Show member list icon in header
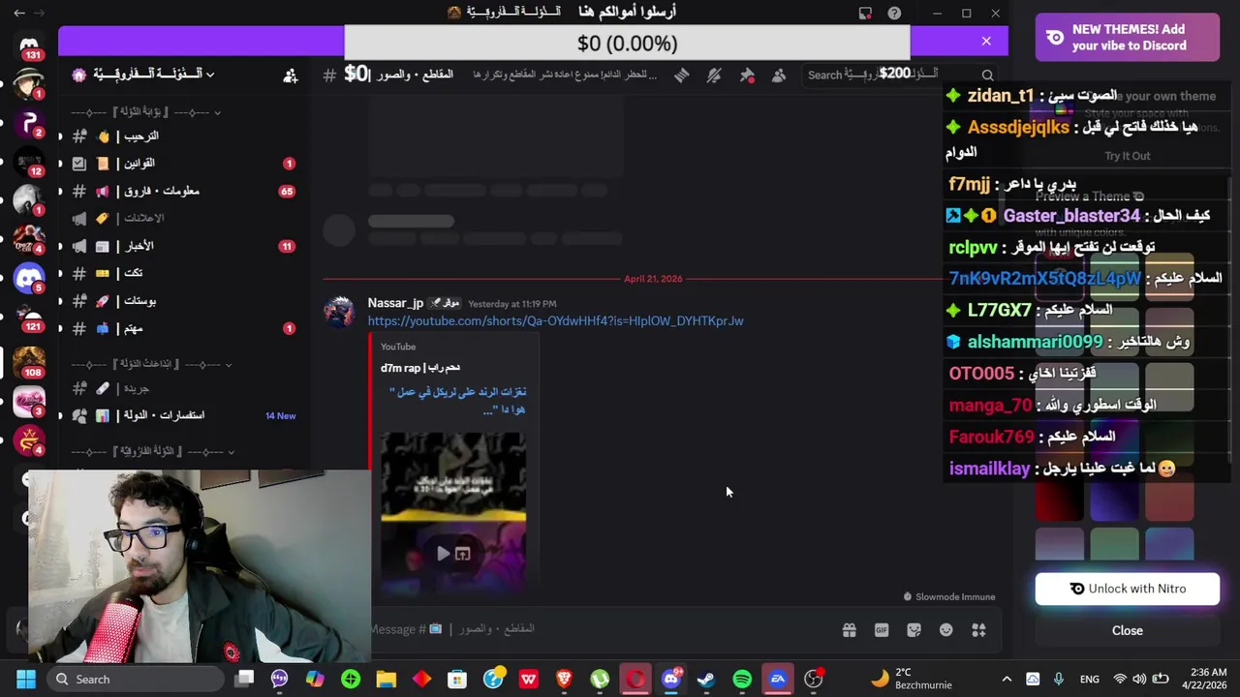Viewport: 1240px width, 697px height. (779, 76)
